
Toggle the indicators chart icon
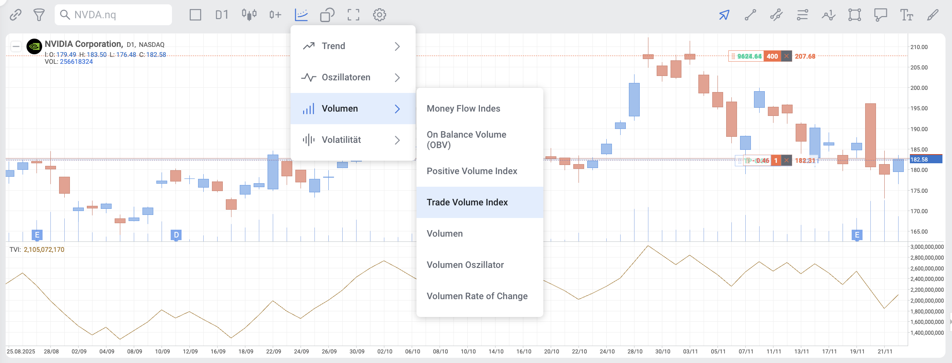tap(301, 15)
